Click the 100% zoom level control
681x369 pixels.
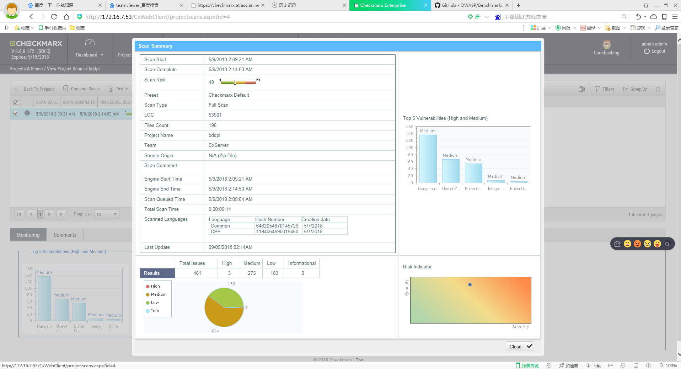tap(668, 365)
